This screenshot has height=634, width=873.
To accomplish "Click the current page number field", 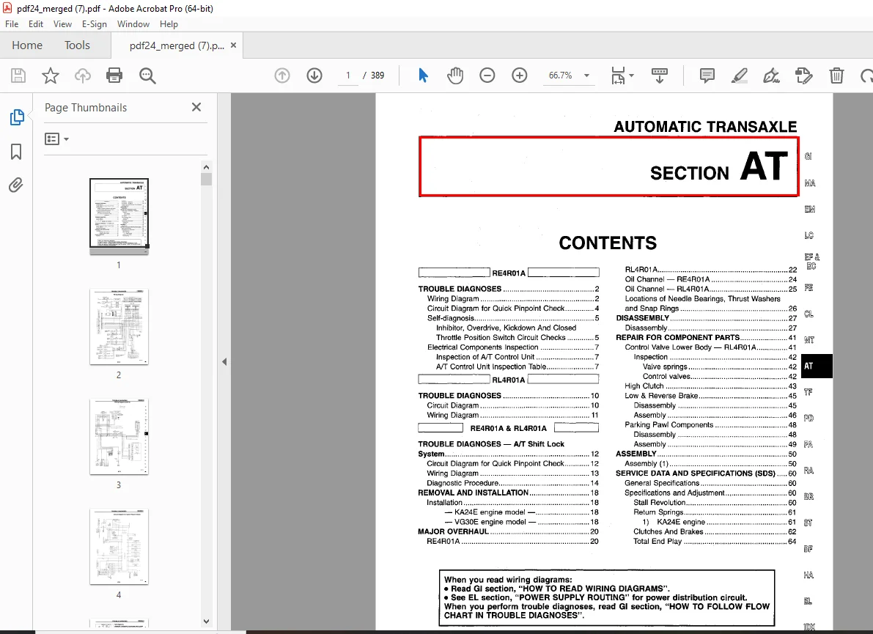I will coord(348,75).
